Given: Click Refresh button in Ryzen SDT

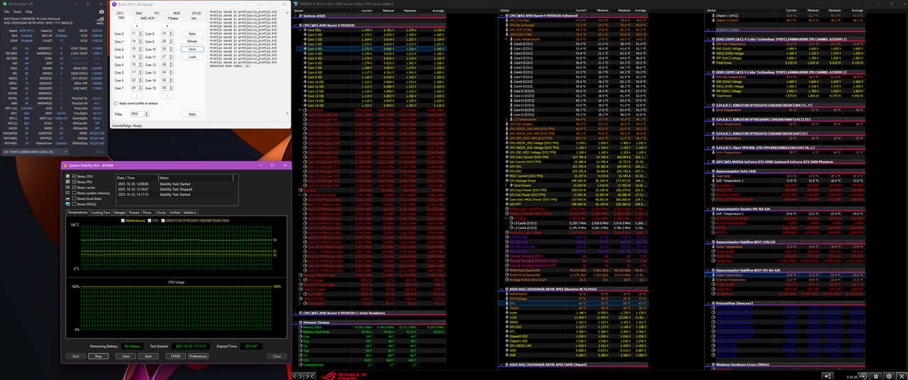Looking at the screenshot, I should (x=192, y=41).
